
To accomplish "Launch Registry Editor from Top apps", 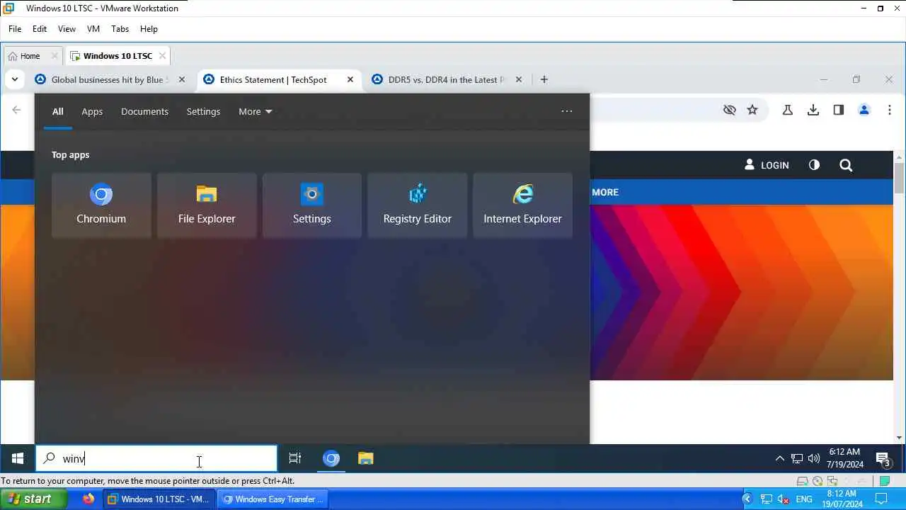I will coord(418,205).
